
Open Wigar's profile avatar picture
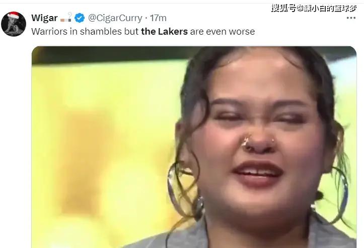[x=14, y=24]
